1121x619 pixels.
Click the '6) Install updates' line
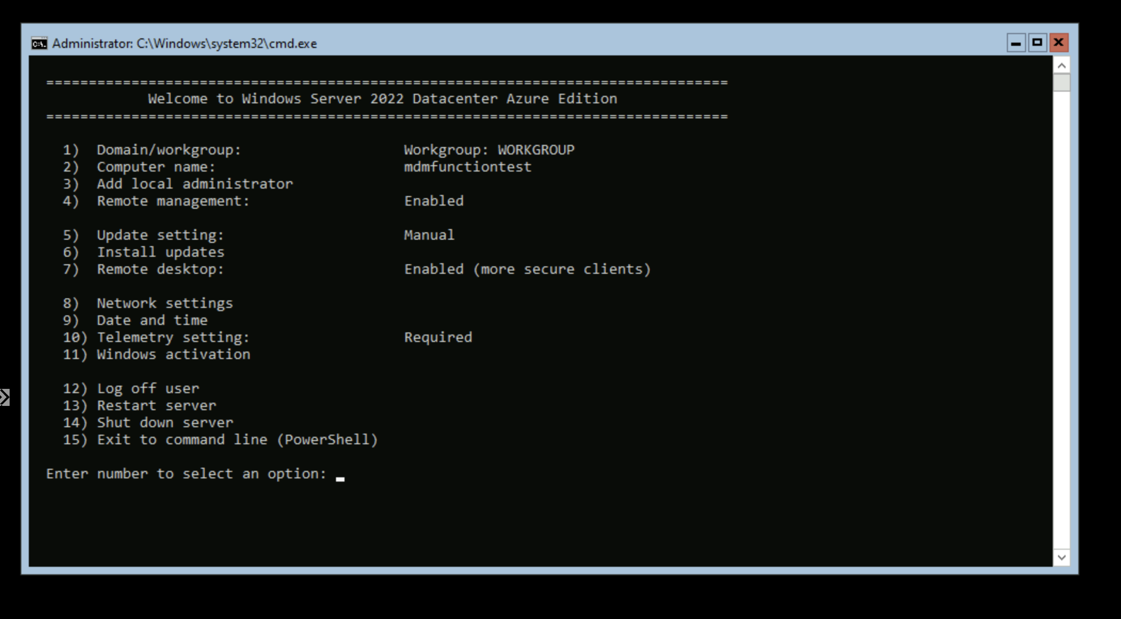tap(143, 253)
